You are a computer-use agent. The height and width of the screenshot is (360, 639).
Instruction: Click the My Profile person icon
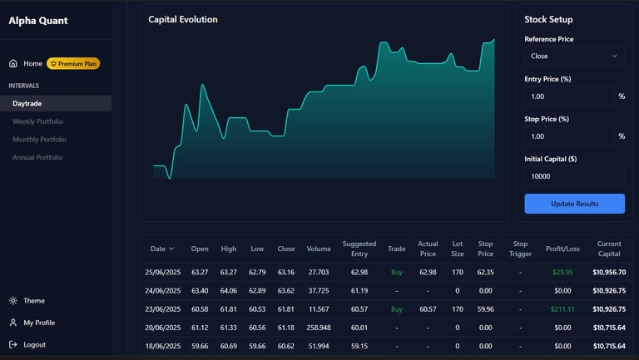pyautogui.click(x=13, y=323)
